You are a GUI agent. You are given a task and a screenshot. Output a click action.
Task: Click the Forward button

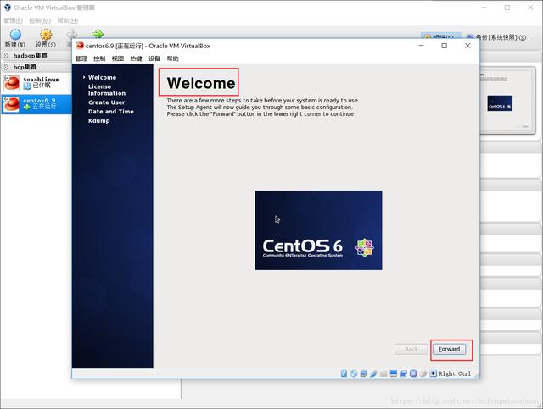click(449, 349)
